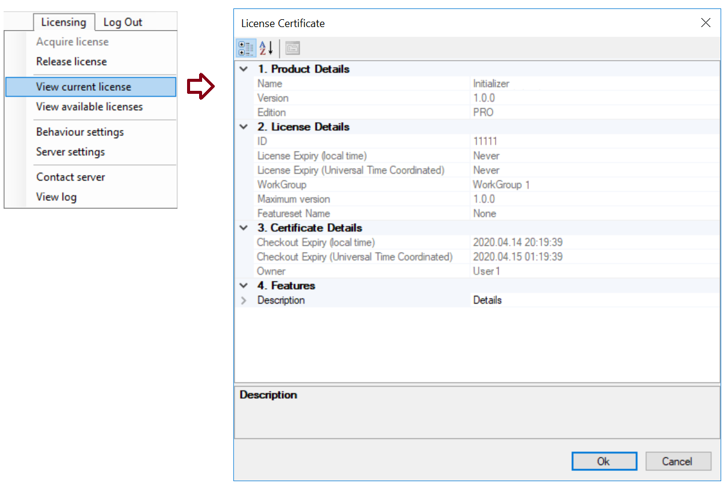Click the Categorized view toolbar icon
The image size is (726, 489).
tap(245, 48)
